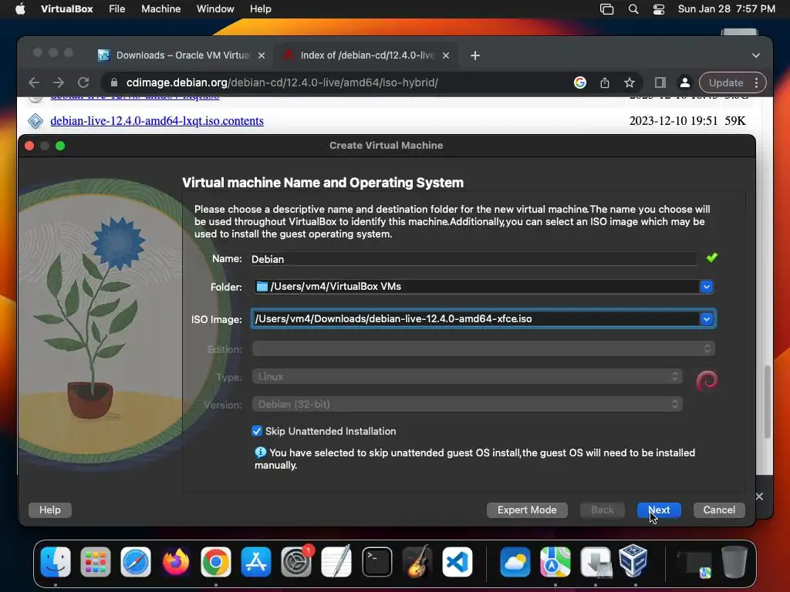This screenshot has width=790, height=592.
Task: Open the Window menu
Action: 215,8
